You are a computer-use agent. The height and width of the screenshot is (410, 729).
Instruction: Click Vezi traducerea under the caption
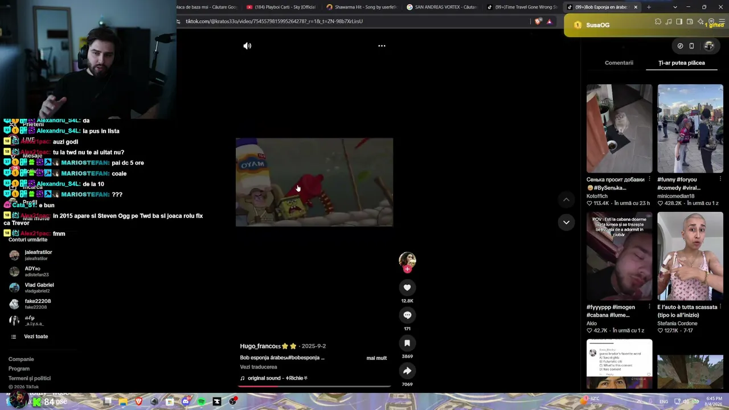point(259,367)
